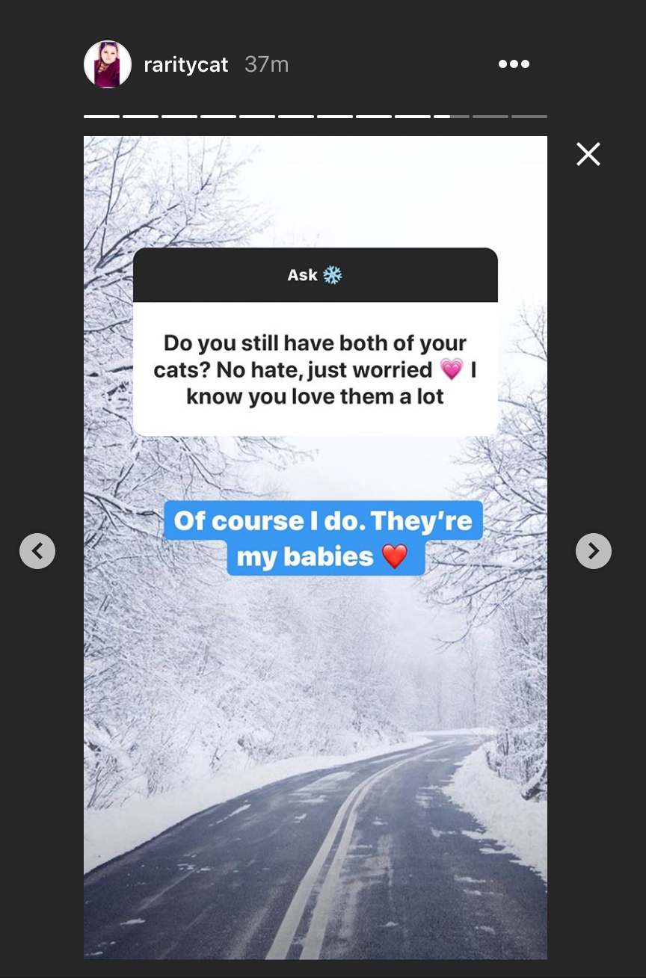Tap the red heart emoji after babies
The height and width of the screenshot is (978, 646).
coord(395,556)
